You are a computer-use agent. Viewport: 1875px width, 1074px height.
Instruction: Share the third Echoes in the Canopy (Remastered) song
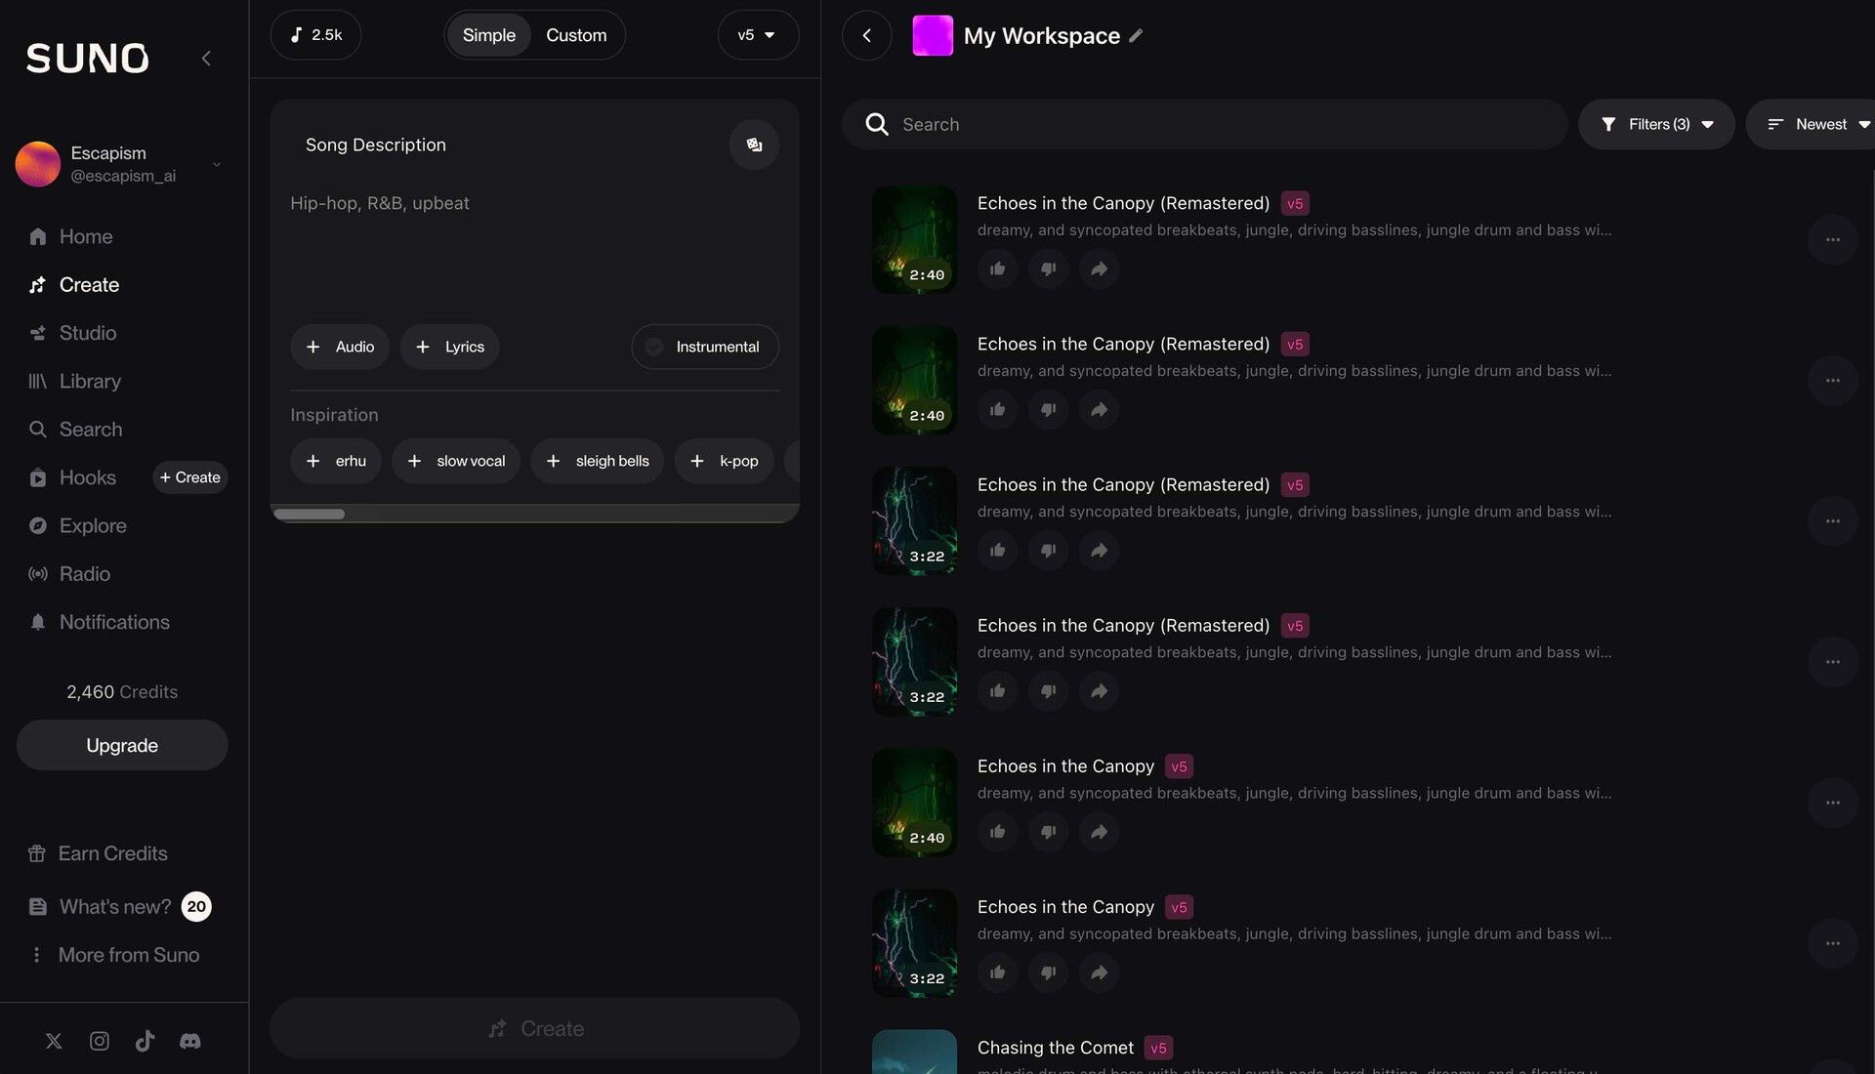click(x=1099, y=551)
